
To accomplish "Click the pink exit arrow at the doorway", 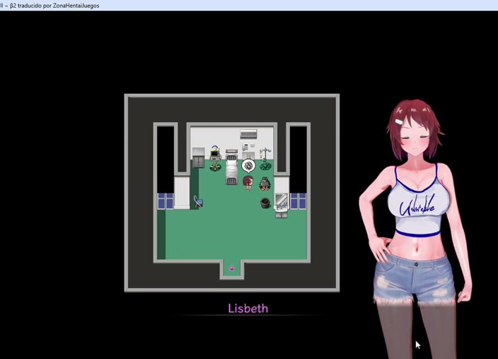I will point(232,269).
